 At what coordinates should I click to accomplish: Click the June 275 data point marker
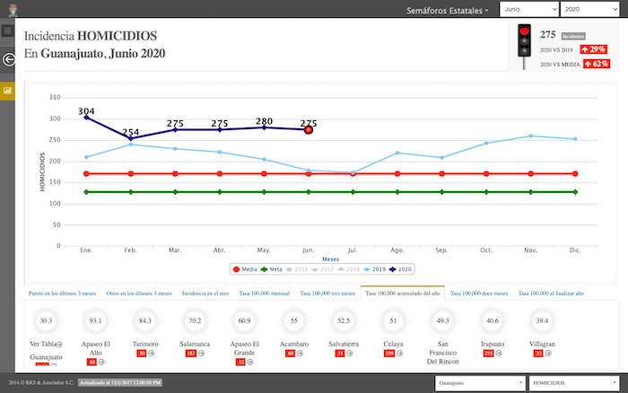point(308,130)
